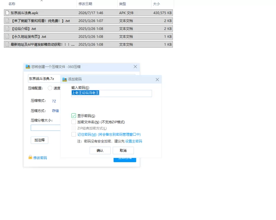Click the icon of 最新地址及APP请发邮箱自动获取 file
276x220 pixels.
tap(7, 44)
